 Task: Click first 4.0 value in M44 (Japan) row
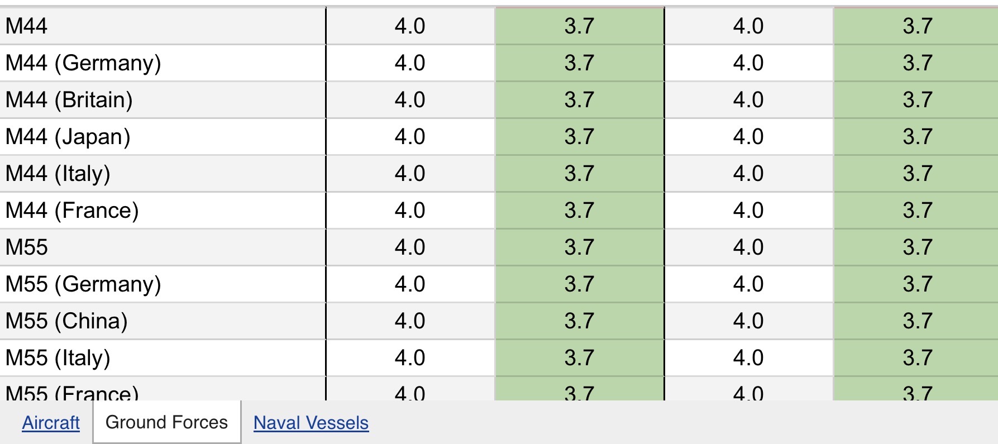[410, 137]
